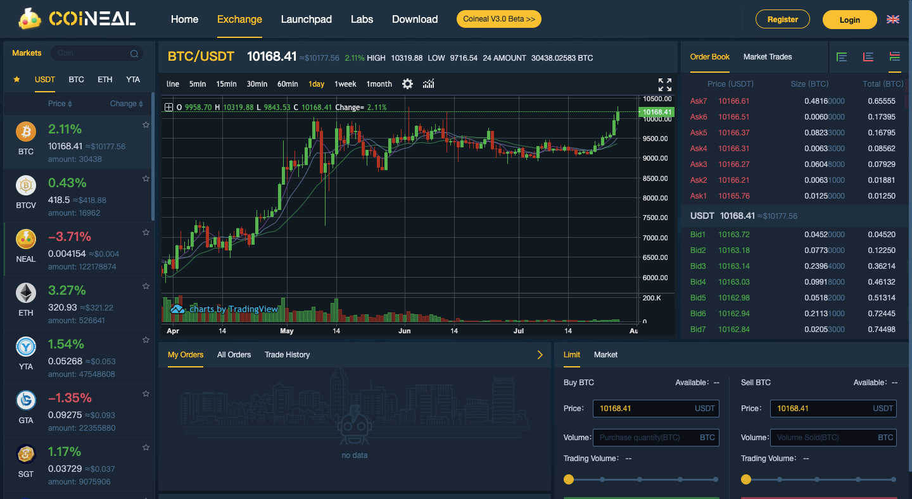Click the YTA coin icon
Screen dimensions: 912x499
click(26, 347)
